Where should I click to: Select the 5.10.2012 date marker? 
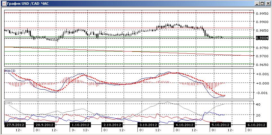[220, 125]
